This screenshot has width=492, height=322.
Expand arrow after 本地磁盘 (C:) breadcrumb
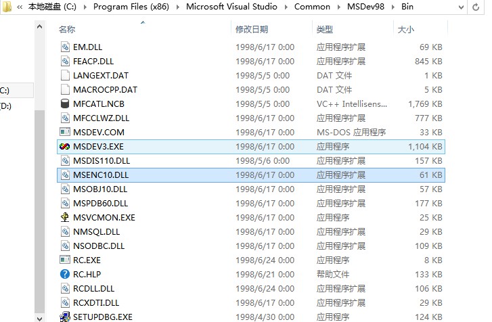click(x=85, y=7)
